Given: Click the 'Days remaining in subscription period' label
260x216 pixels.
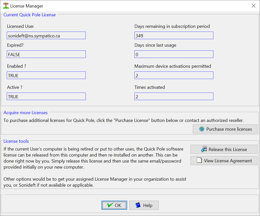Looking at the screenshot, I should click(172, 26).
